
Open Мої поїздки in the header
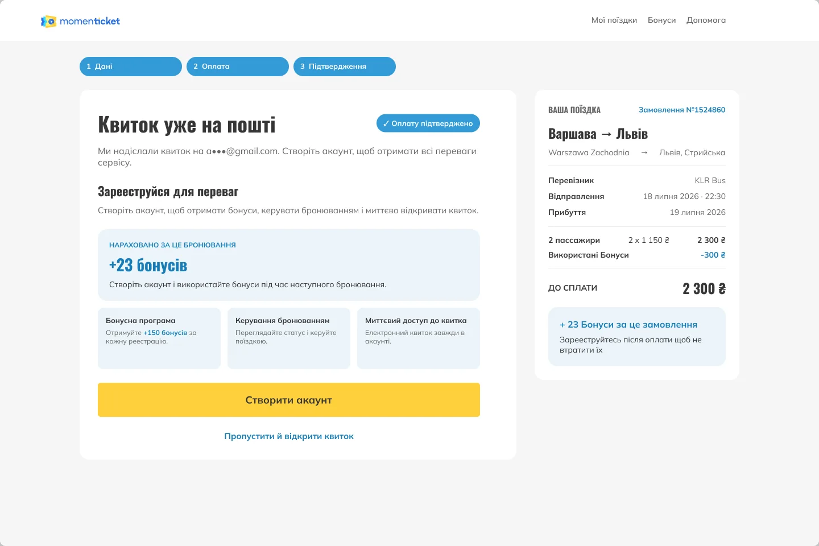point(614,20)
